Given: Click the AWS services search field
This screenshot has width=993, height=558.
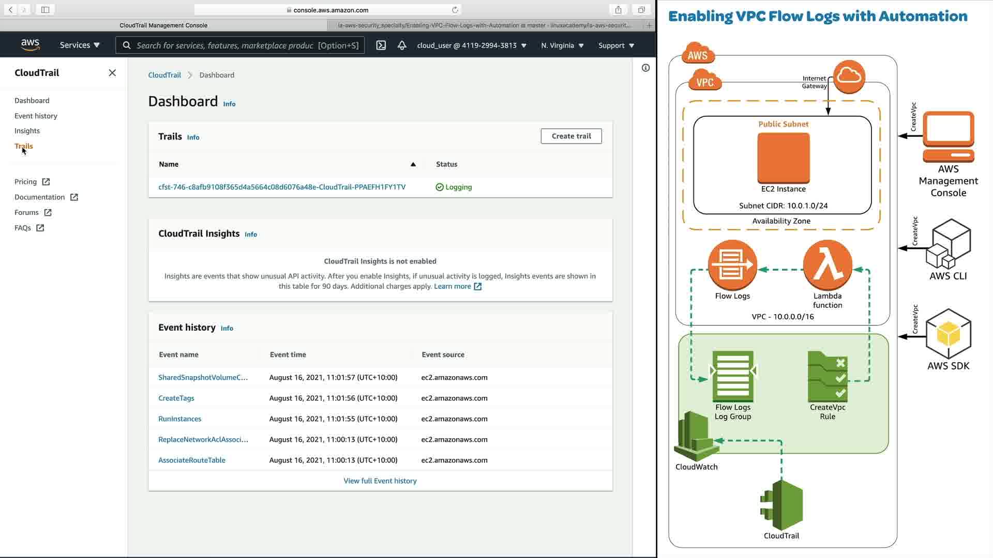Looking at the screenshot, I should point(240,45).
